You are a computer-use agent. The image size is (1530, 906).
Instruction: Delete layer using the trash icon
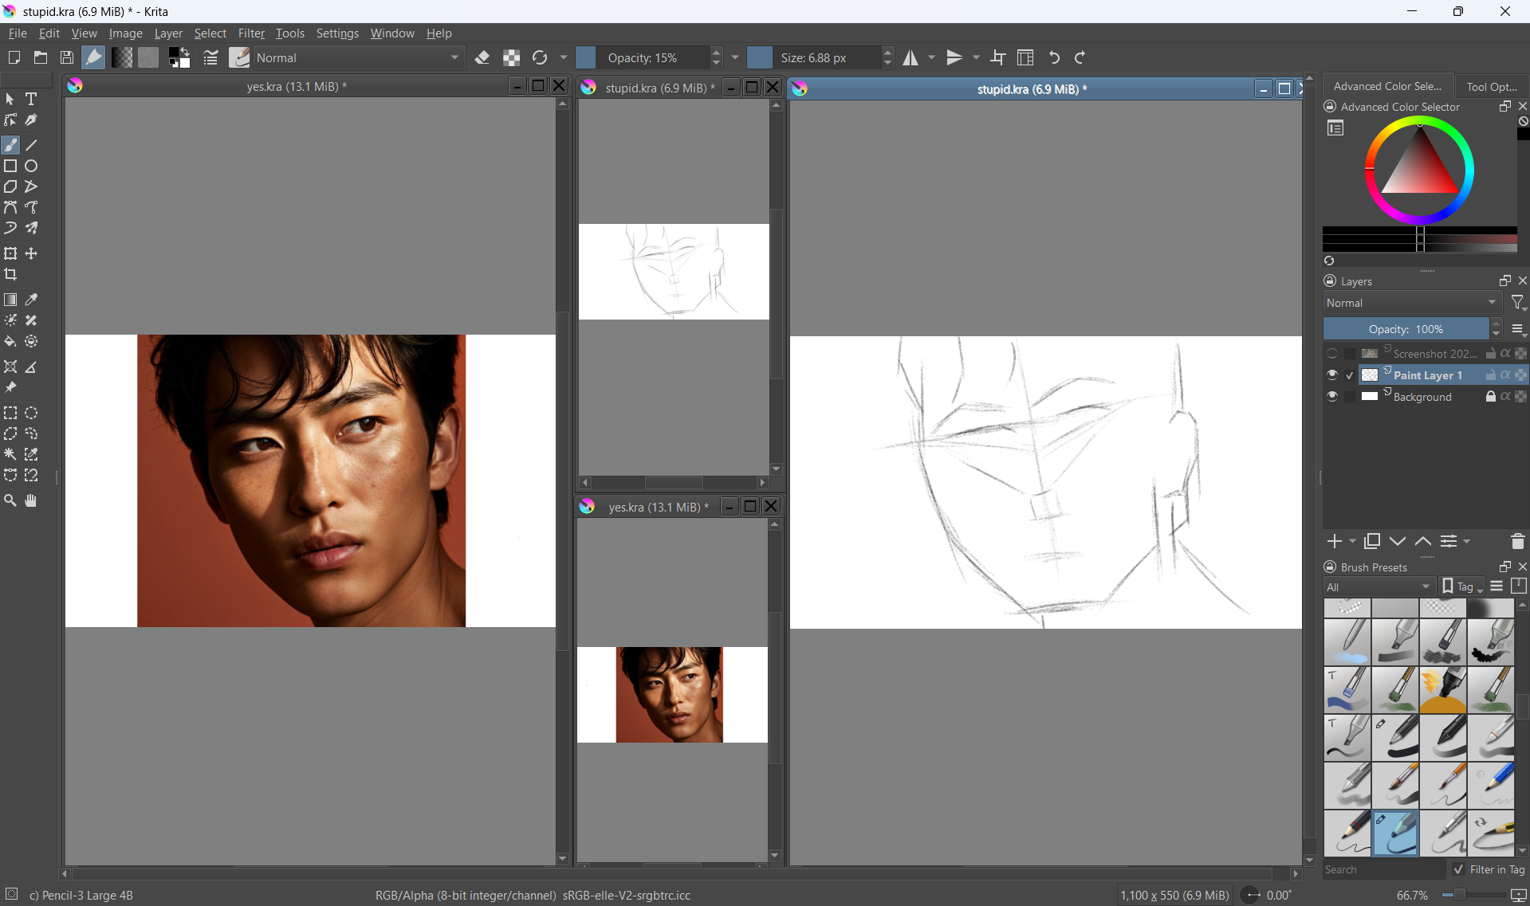(1517, 542)
